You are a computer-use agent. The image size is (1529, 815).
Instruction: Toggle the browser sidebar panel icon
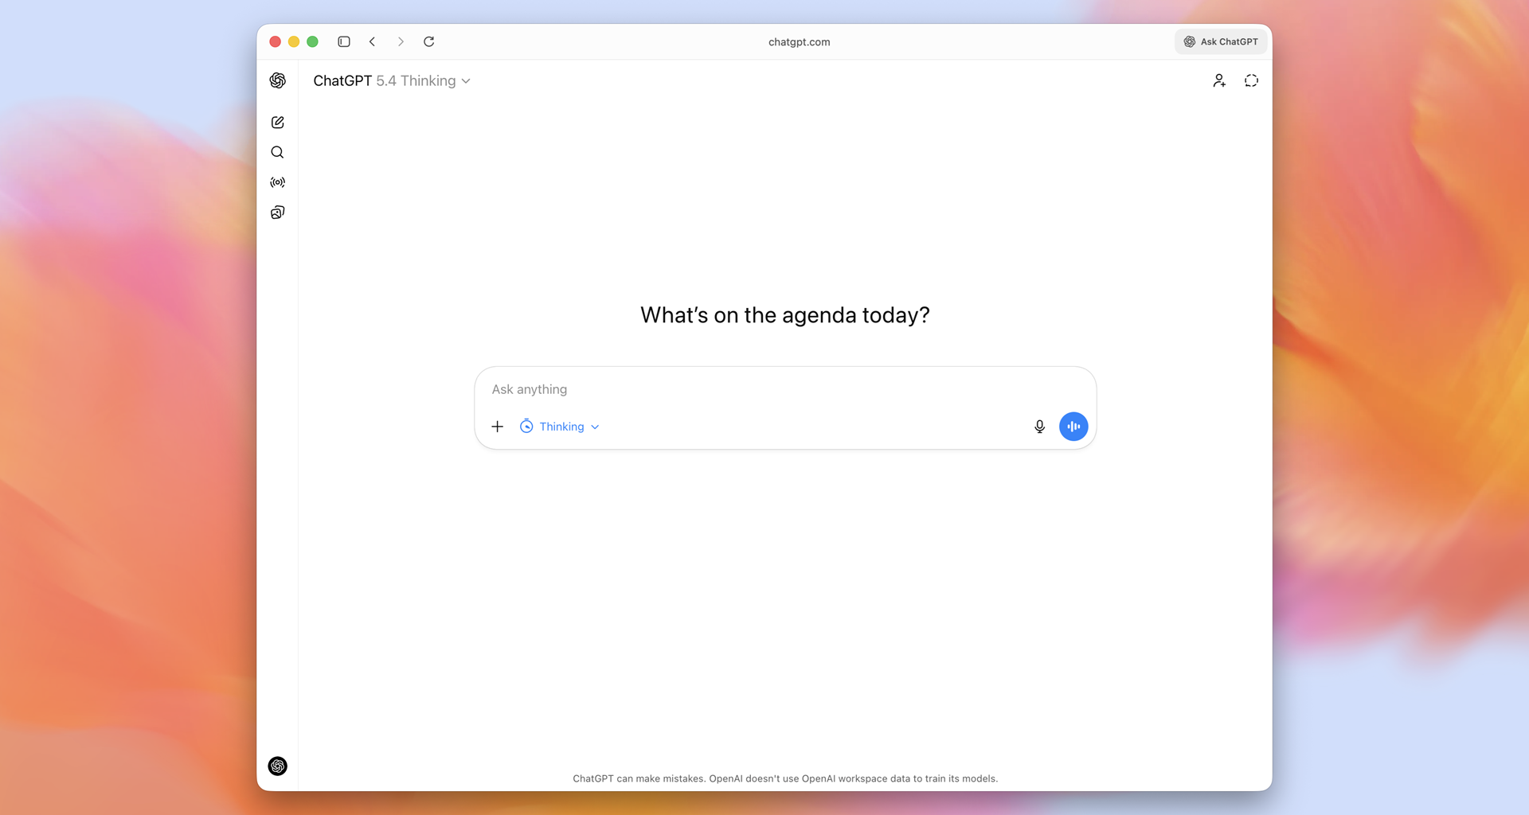(x=344, y=41)
